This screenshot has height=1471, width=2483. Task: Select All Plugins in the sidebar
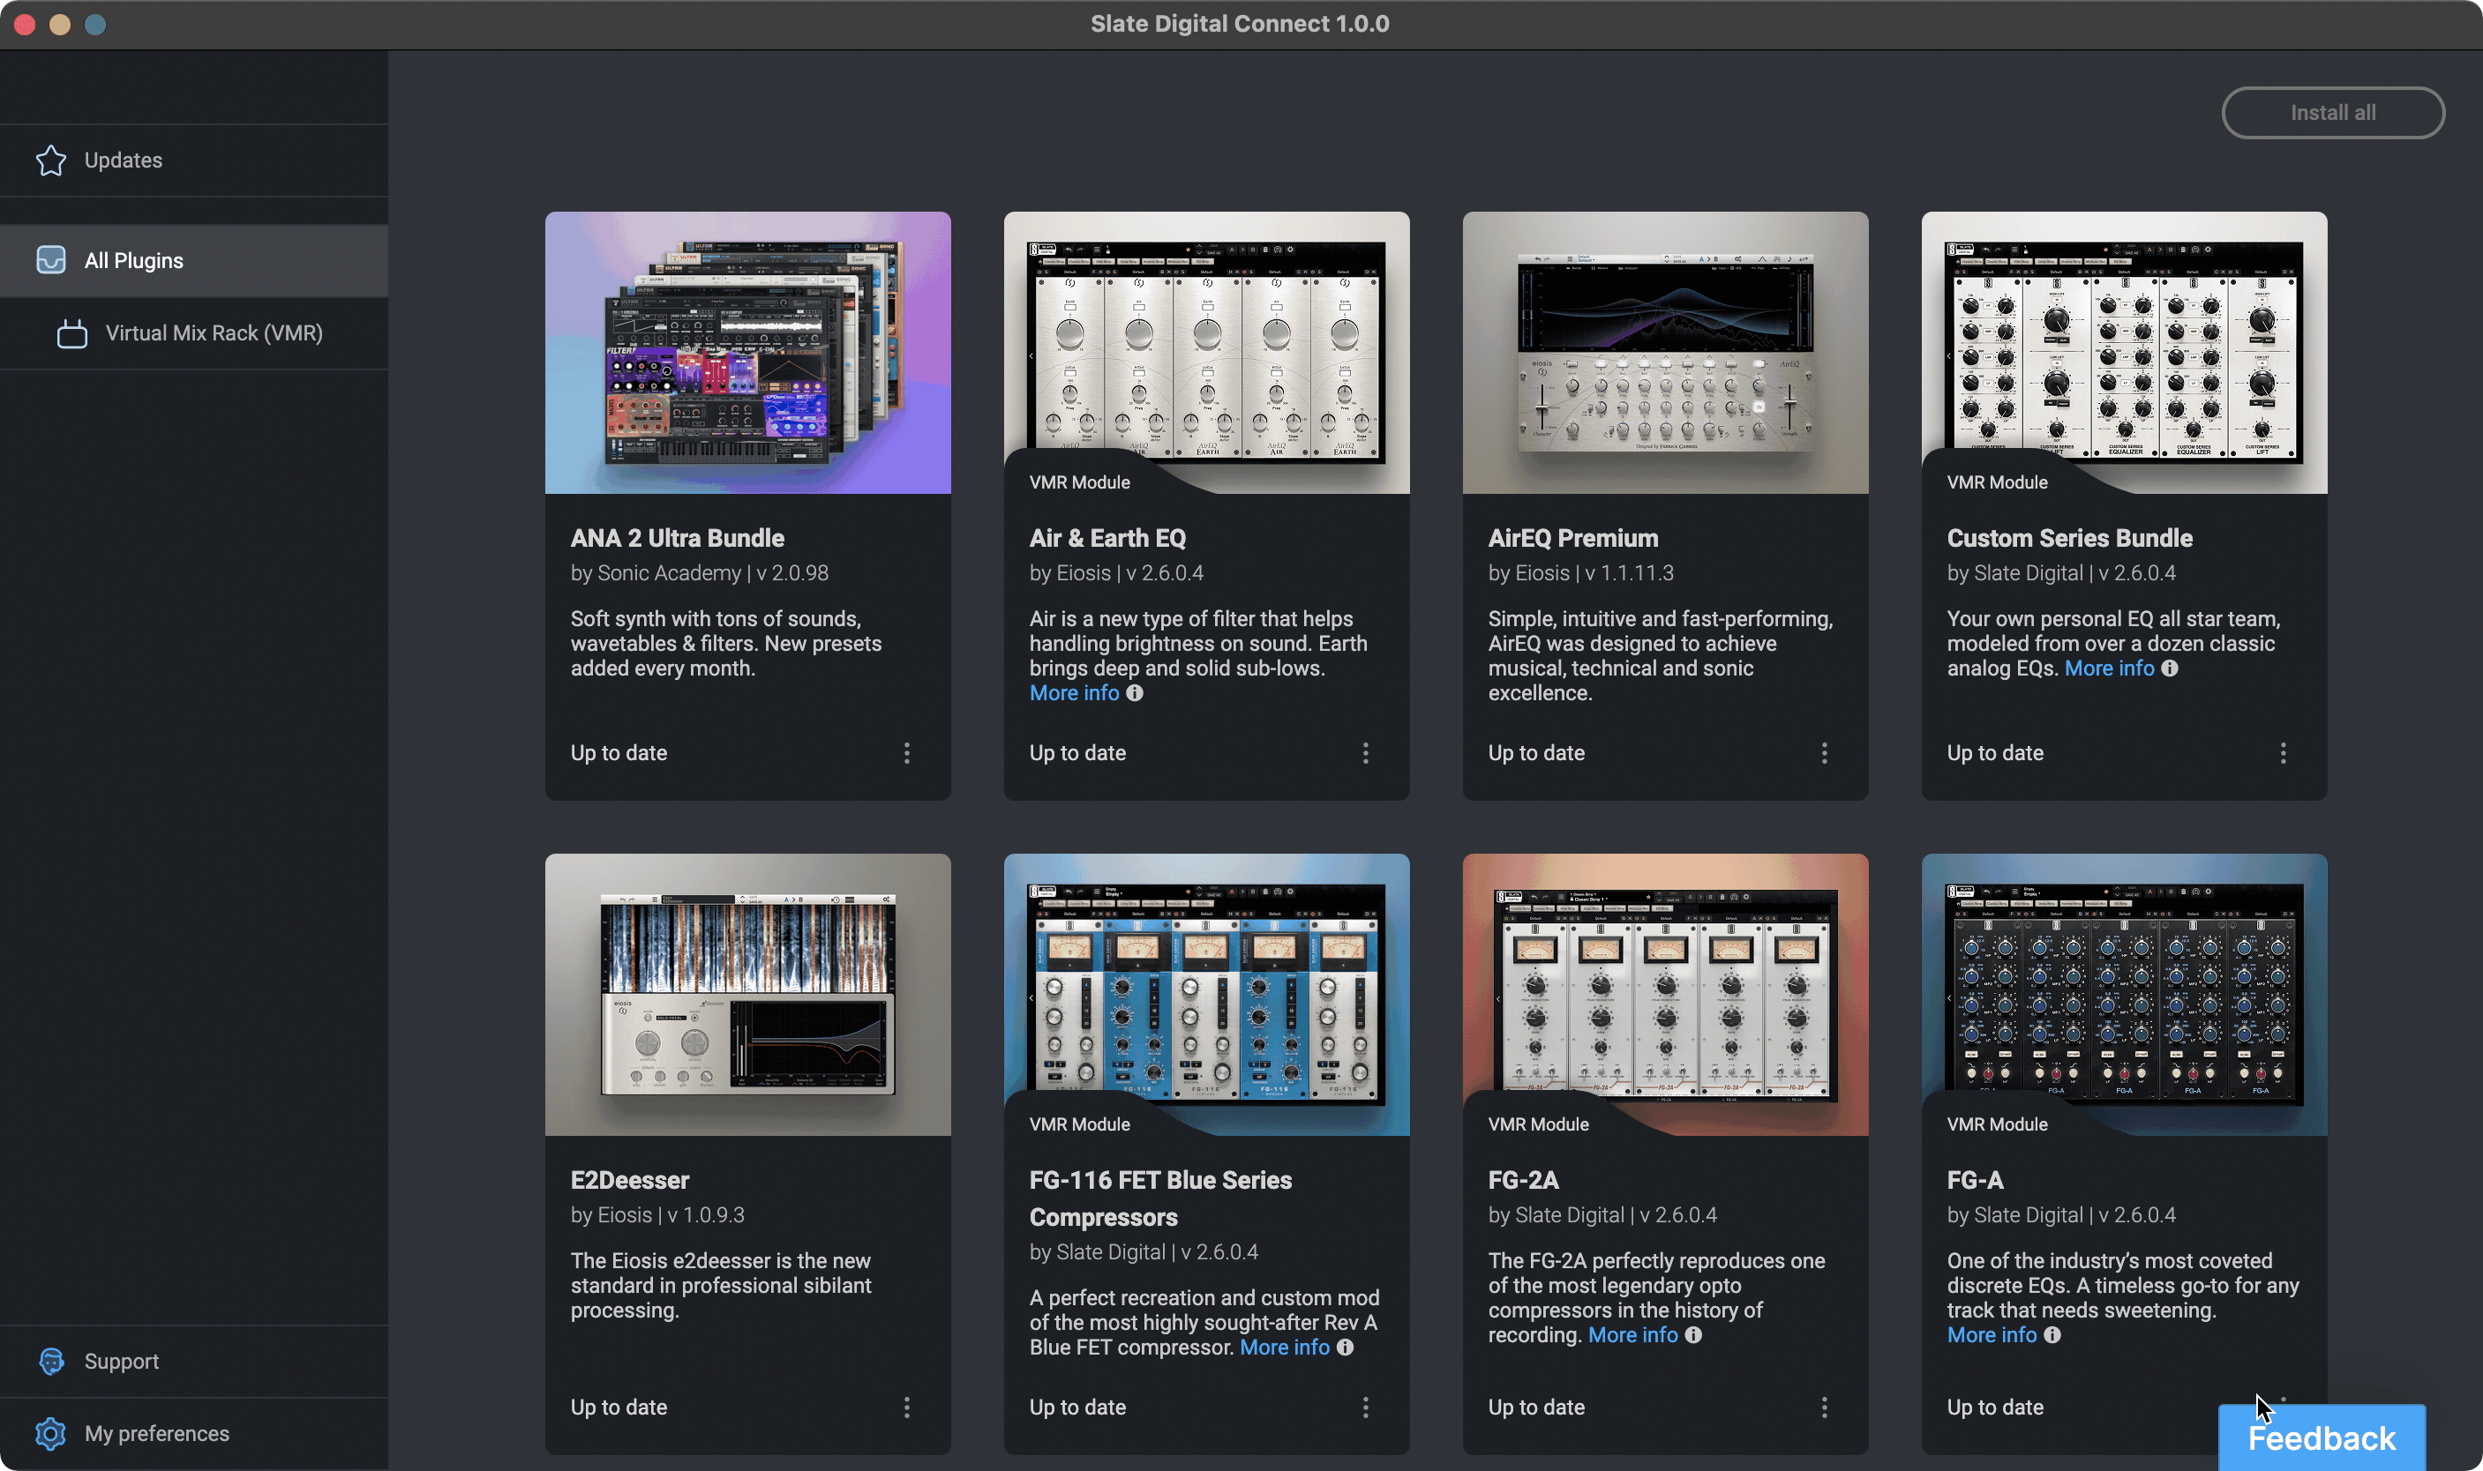click(x=194, y=261)
